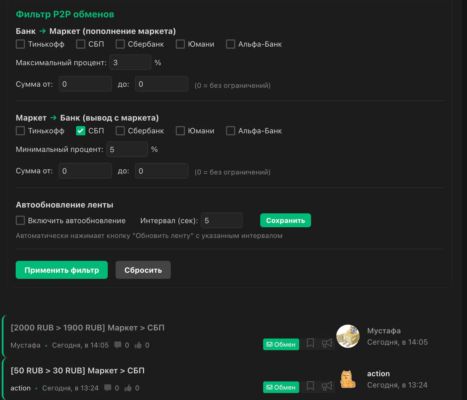Click comments icon on Мустафа's thread
The height and width of the screenshot is (400, 467).
[118, 345]
